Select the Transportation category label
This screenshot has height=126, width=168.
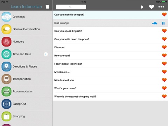(x=22, y=79)
